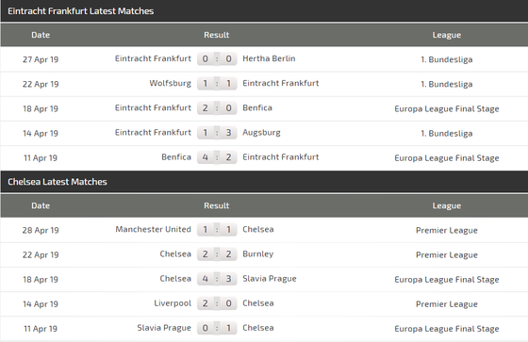Open Europa League Final Stage for 11 Apr Chelsea
The width and height of the screenshot is (528, 342).
447,329
